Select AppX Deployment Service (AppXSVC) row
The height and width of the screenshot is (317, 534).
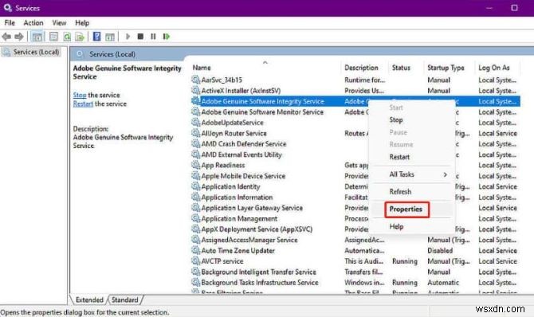pos(257,229)
